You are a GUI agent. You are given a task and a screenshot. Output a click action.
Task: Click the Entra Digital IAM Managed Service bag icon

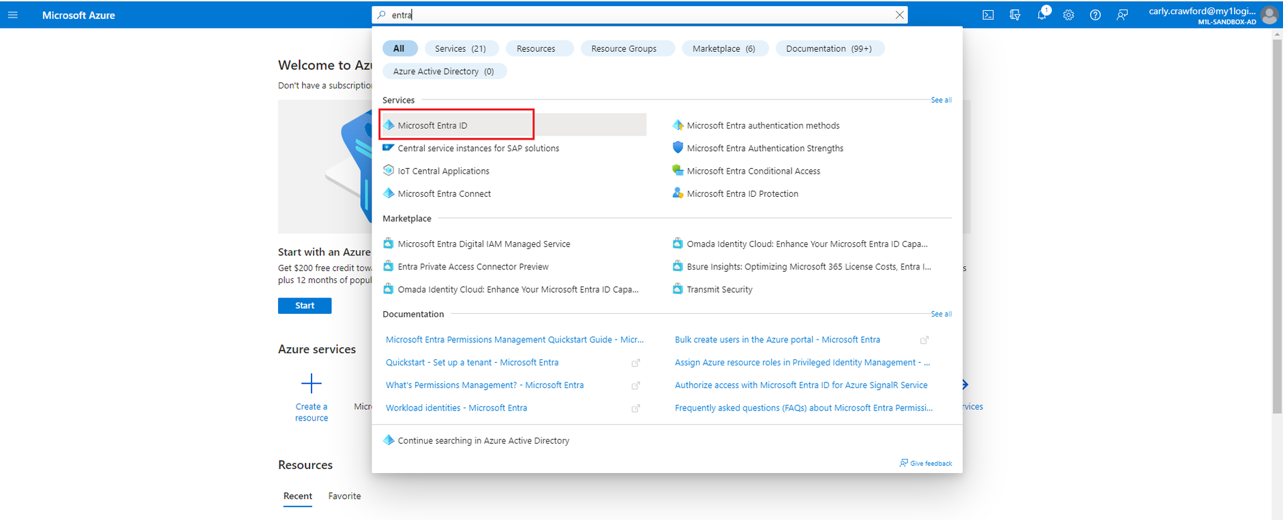pyautogui.click(x=389, y=244)
